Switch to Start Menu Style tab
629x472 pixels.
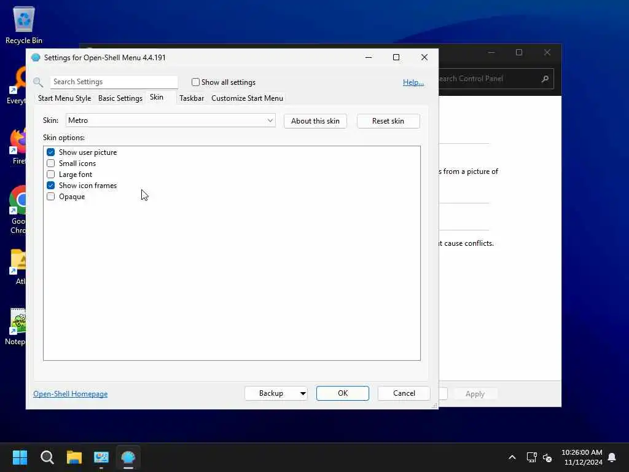tap(64, 98)
